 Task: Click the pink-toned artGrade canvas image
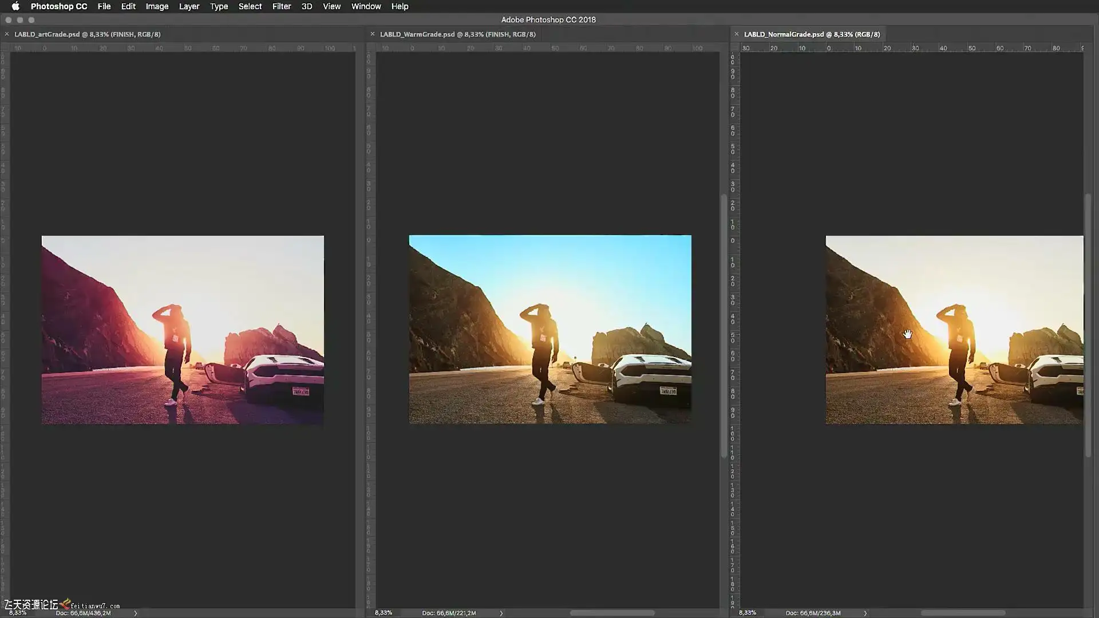pos(183,330)
